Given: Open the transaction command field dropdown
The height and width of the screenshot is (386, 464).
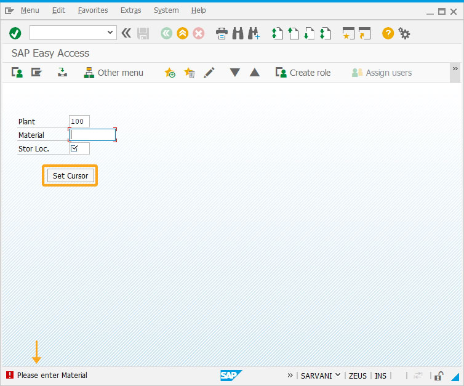Looking at the screenshot, I should coord(110,32).
